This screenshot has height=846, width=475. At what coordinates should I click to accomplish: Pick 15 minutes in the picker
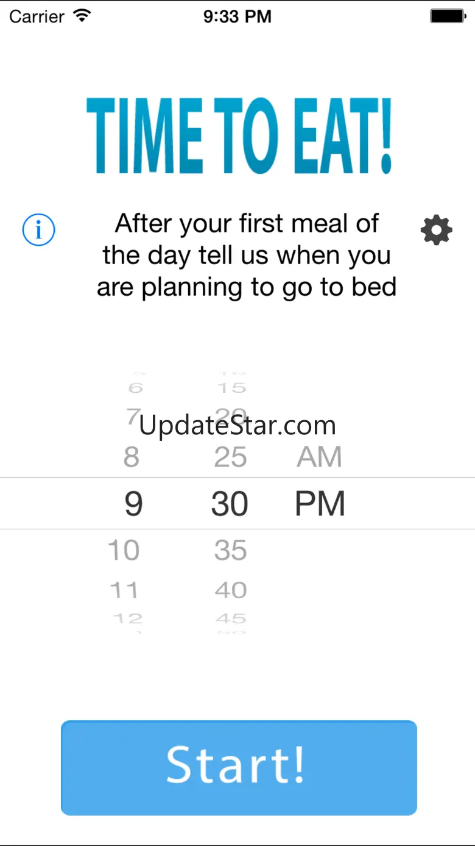231,387
